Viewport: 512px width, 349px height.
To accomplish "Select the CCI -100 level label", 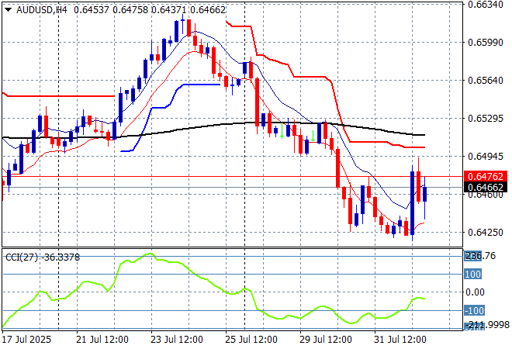I will [x=475, y=310].
